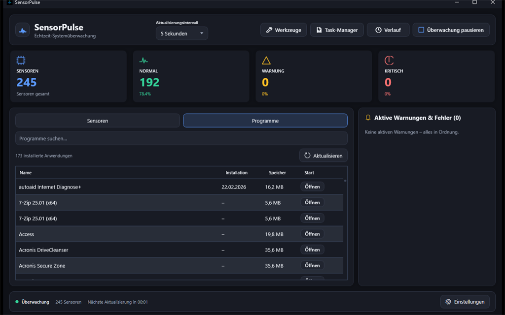Click the clock icon in Verlauf

point(378,30)
